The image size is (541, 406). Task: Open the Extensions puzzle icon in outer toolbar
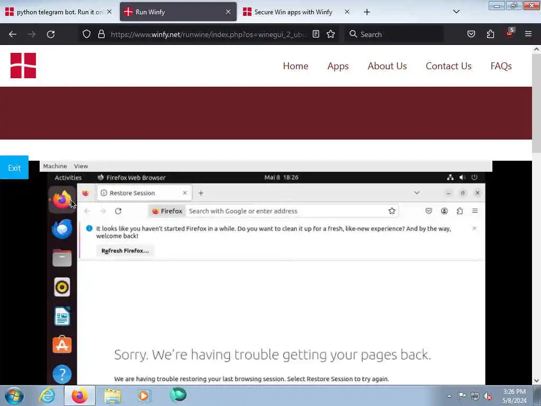pos(490,34)
